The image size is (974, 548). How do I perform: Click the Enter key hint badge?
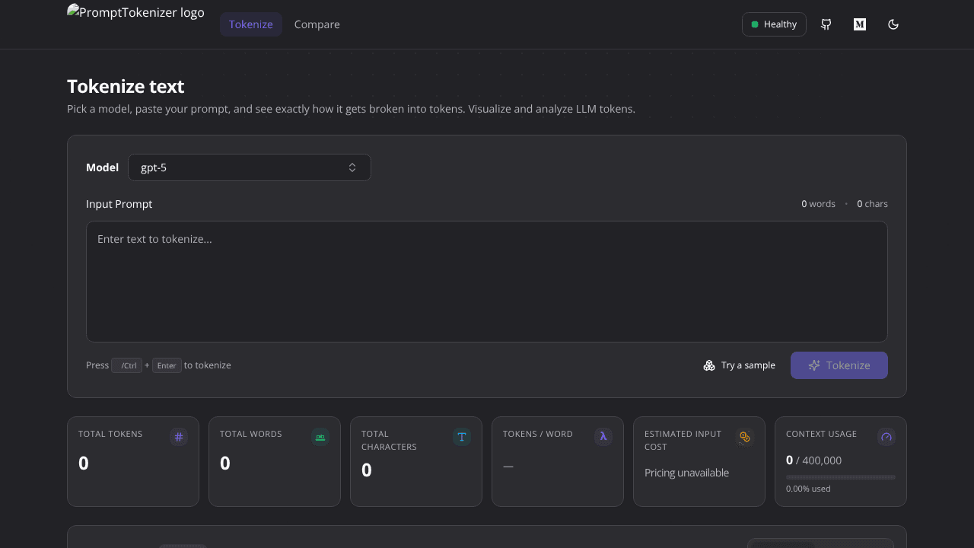click(x=167, y=365)
